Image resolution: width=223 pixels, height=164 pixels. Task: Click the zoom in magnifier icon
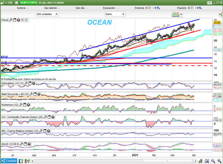[x=219, y=161]
